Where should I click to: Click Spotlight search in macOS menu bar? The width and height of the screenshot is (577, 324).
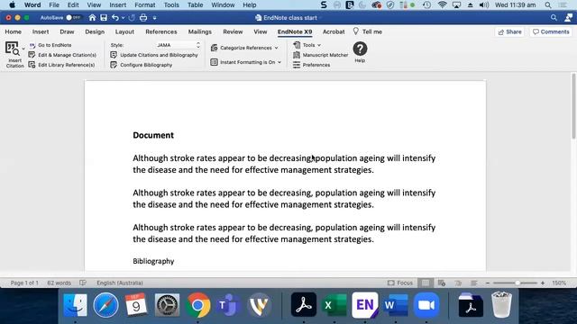[x=548, y=5]
